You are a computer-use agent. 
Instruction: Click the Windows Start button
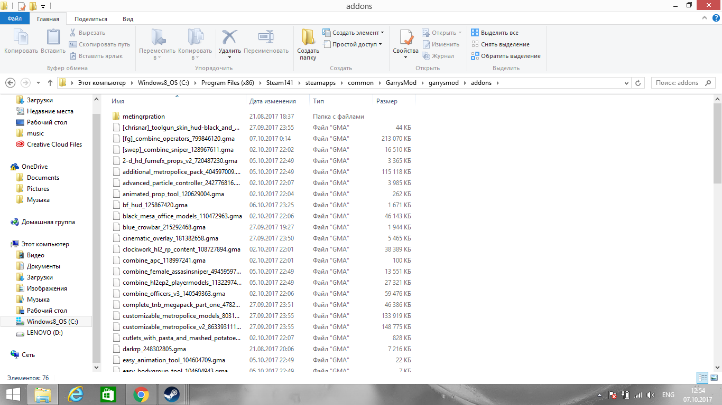click(x=13, y=394)
